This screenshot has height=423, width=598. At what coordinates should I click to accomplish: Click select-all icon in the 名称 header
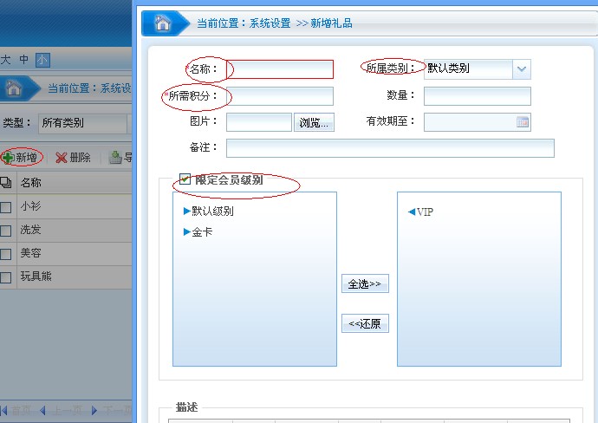point(6,182)
